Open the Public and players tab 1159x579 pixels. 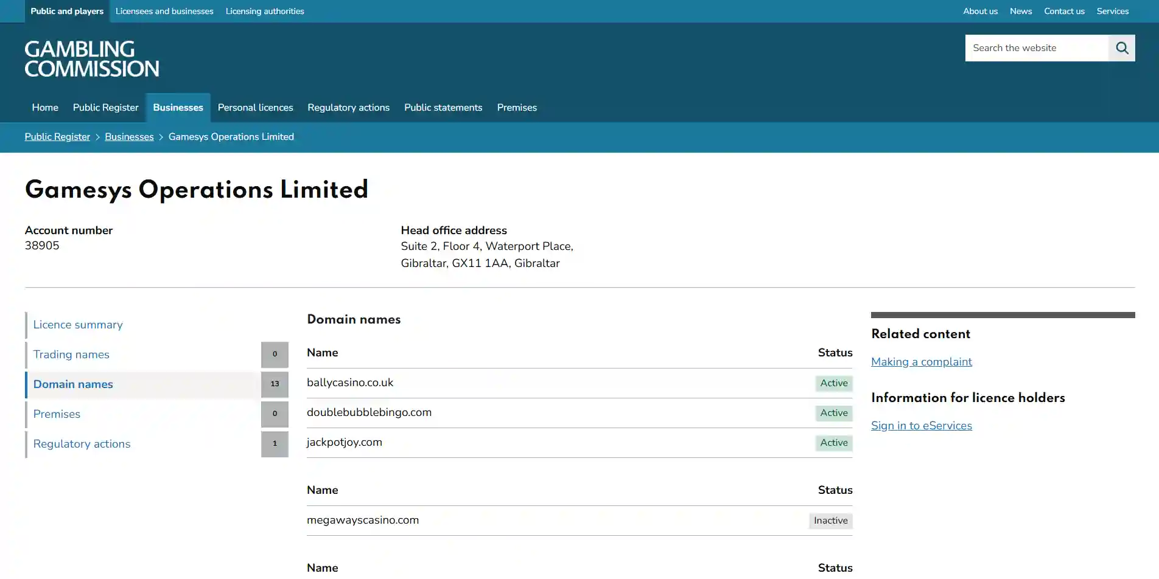67,11
